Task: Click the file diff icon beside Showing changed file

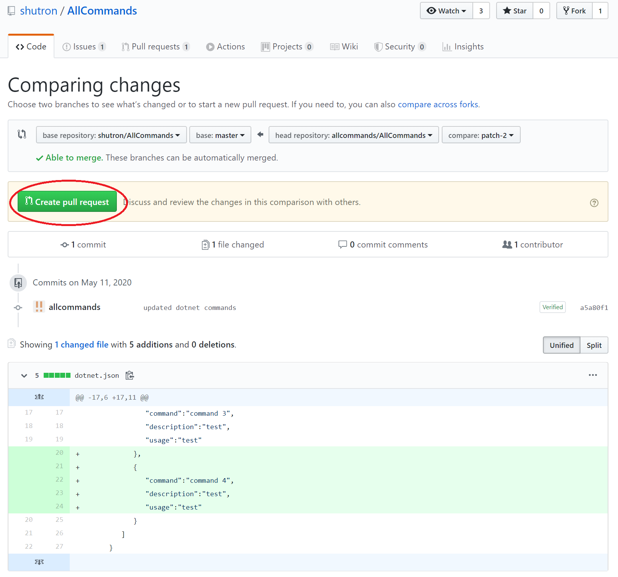Action: tap(11, 344)
